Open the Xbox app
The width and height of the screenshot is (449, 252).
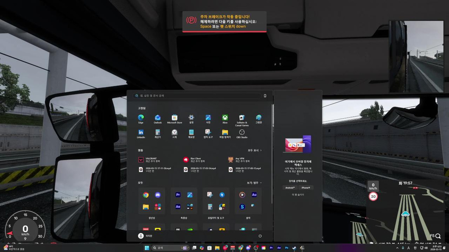(x=224, y=119)
